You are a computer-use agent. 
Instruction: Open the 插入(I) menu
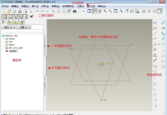pyautogui.click(x=35, y=6)
